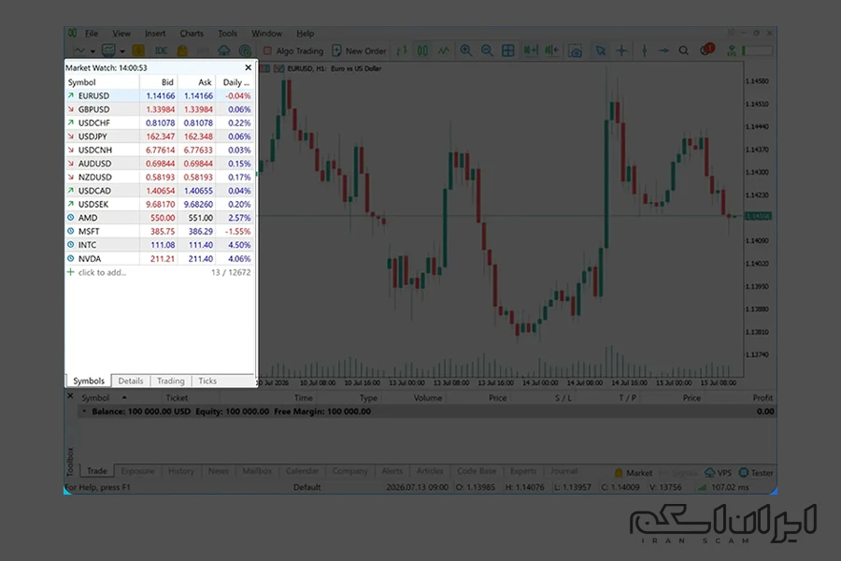The image size is (841, 561).
Task: Open the Tester link in Toolbox bar
Action: click(x=756, y=473)
